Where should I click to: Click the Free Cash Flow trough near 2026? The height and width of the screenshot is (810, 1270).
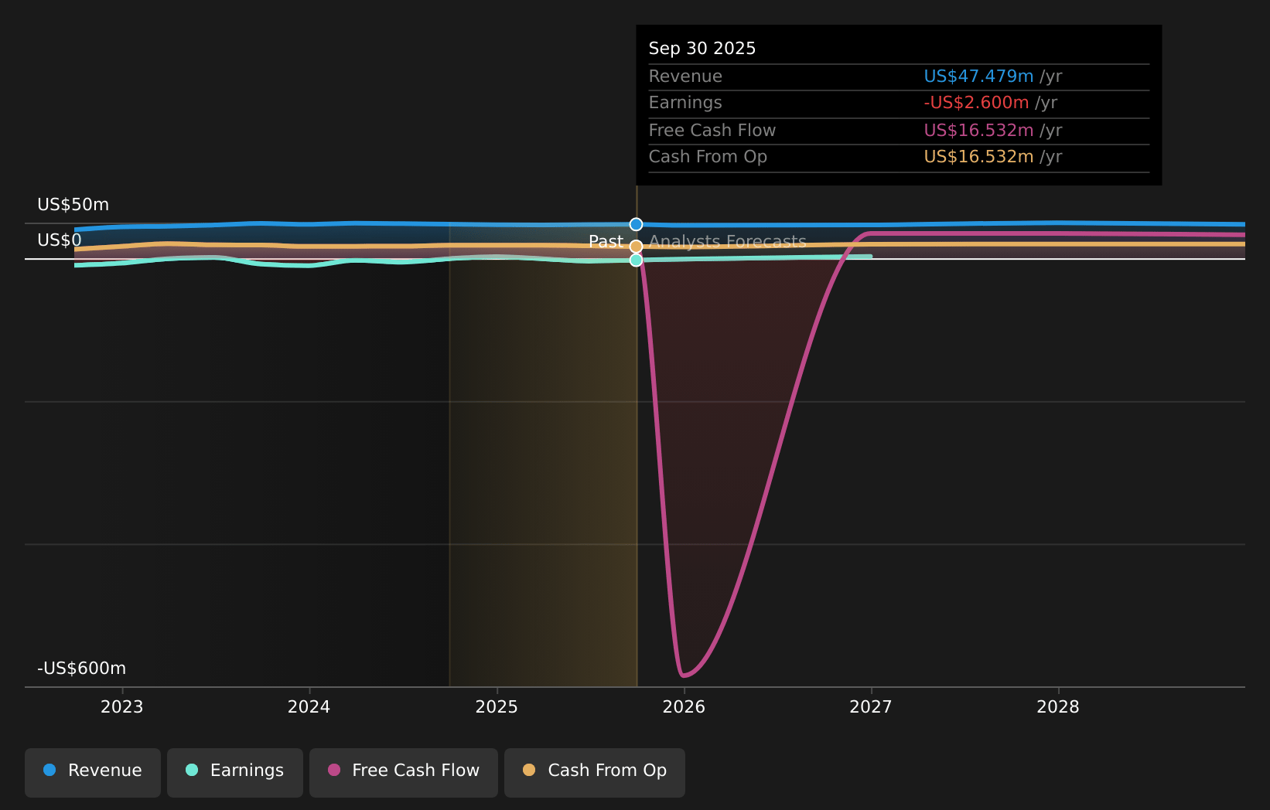pos(683,676)
